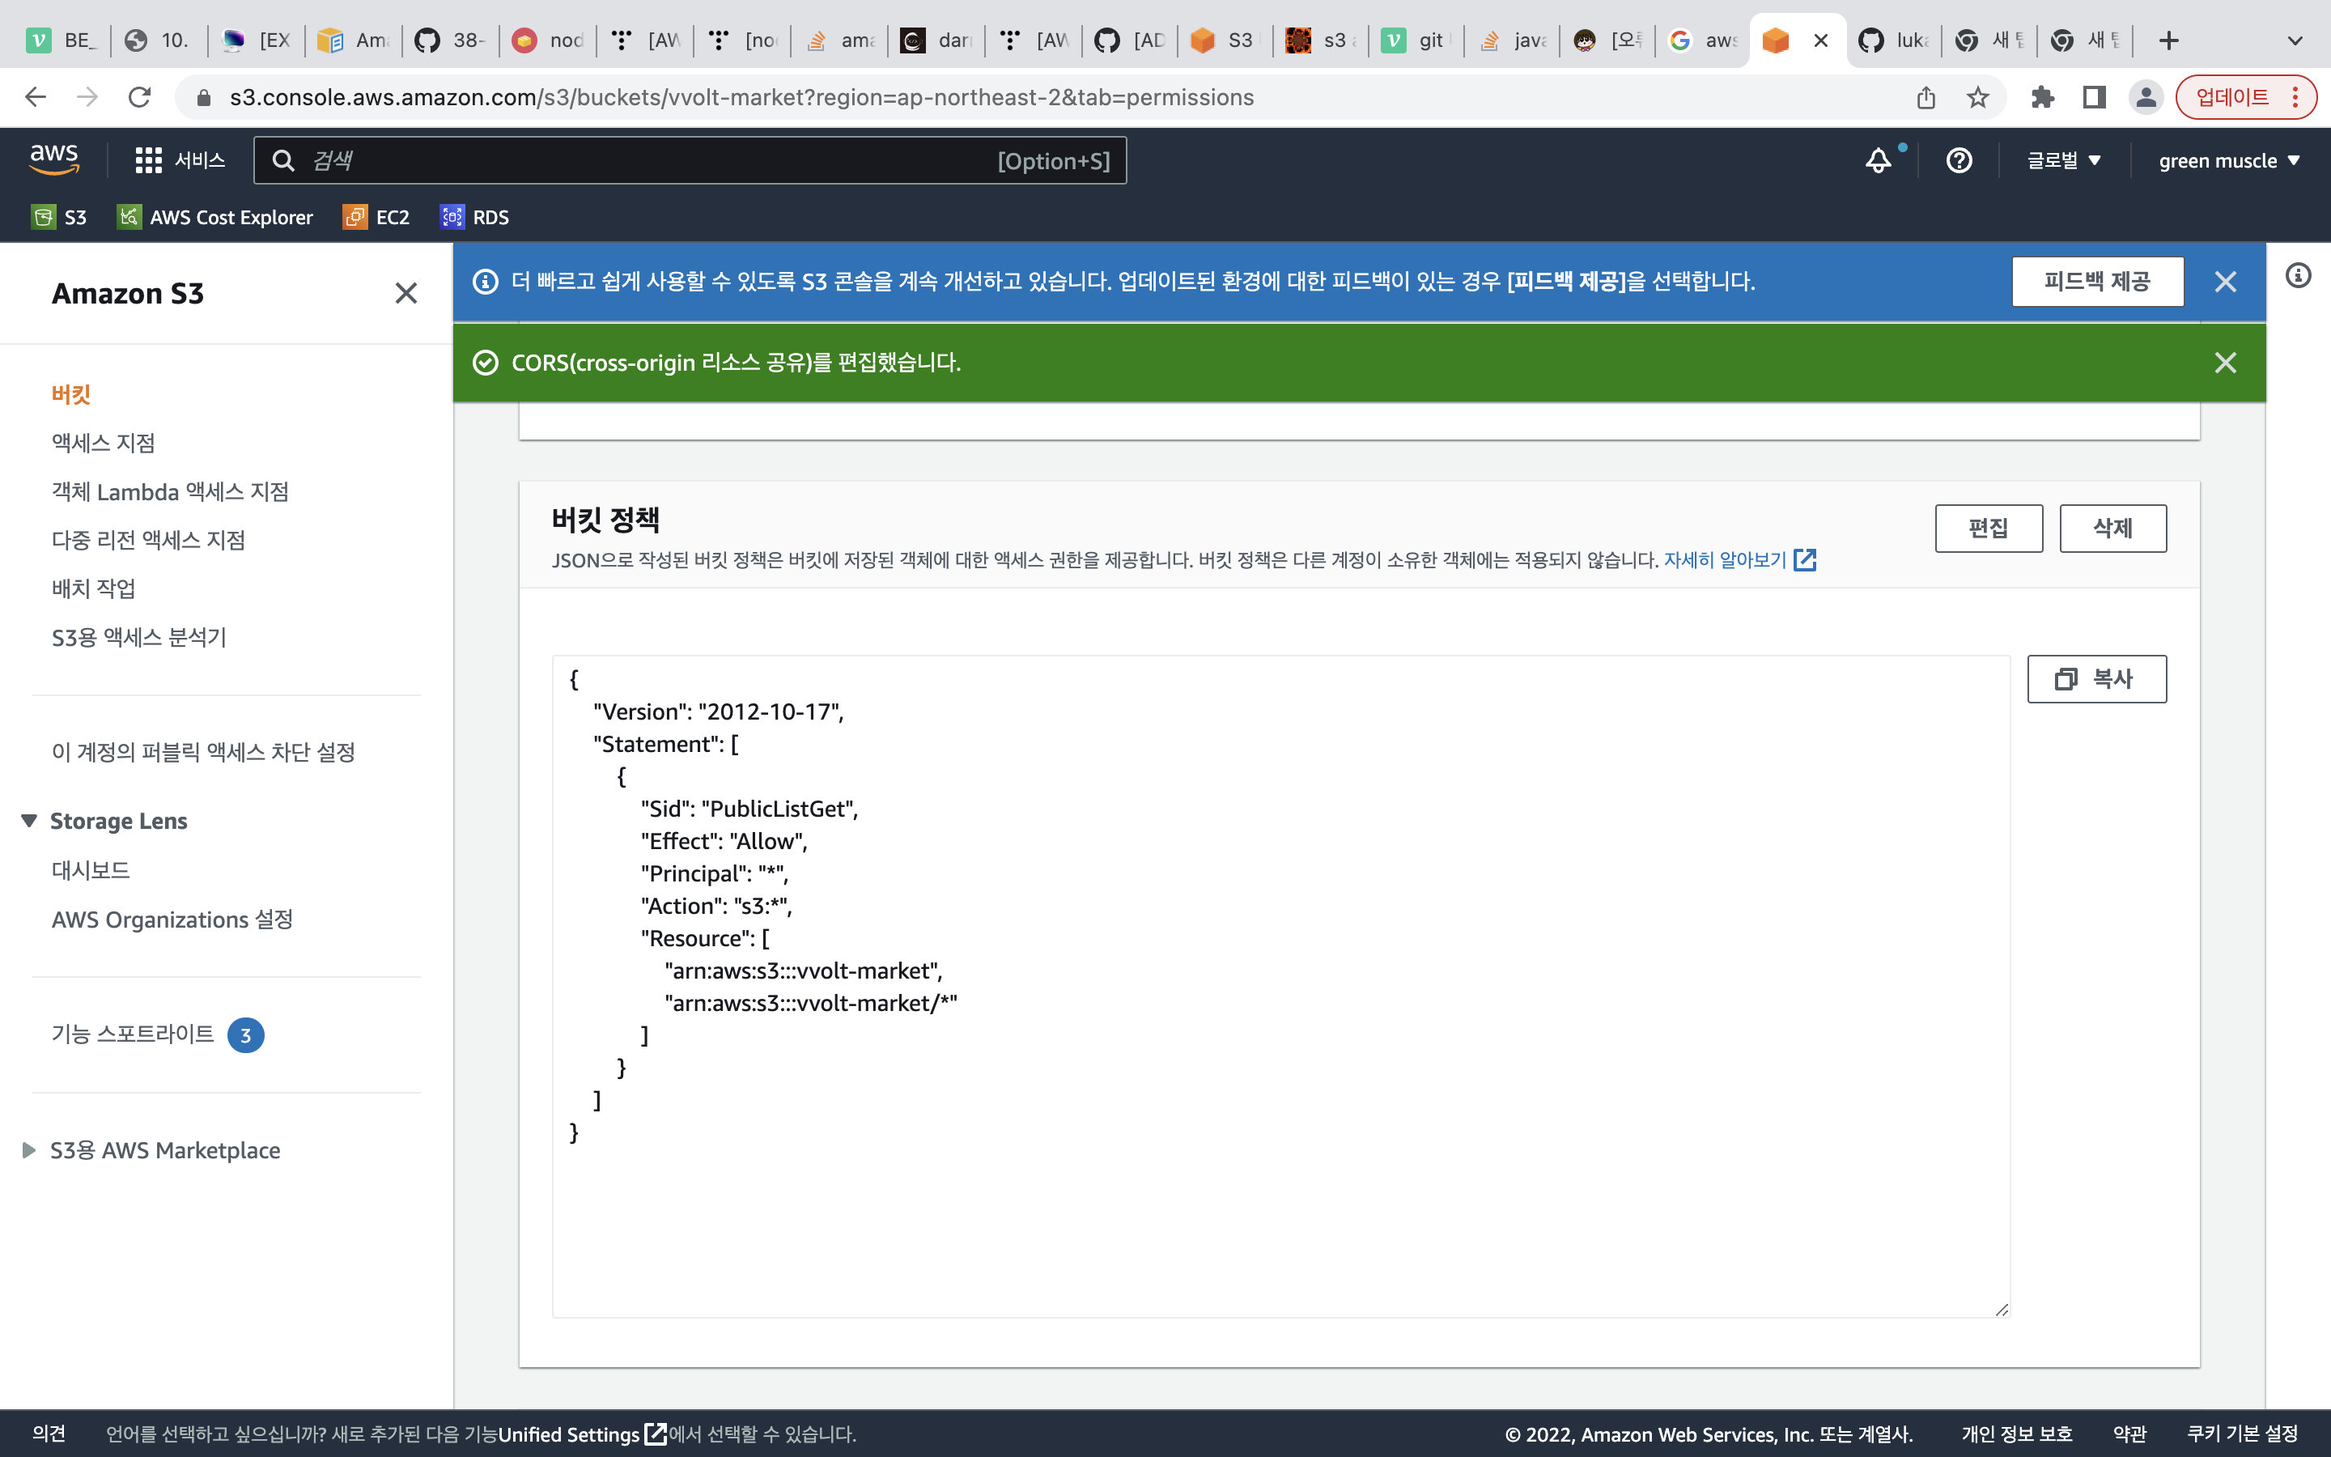The height and width of the screenshot is (1457, 2331).
Task: Open the Chrome profile avatar
Action: pos(2146,97)
